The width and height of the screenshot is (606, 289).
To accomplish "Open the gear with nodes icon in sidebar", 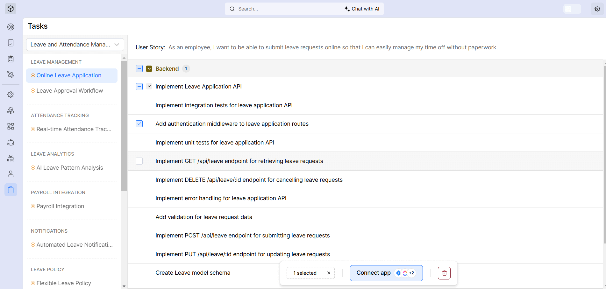I will tap(11, 110).
